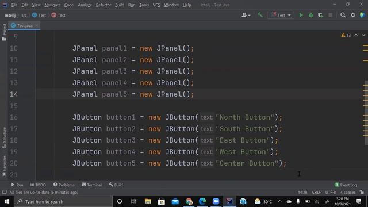368x207 pixels.
Task: Open the Run tool window button
Action: [17, 185]
